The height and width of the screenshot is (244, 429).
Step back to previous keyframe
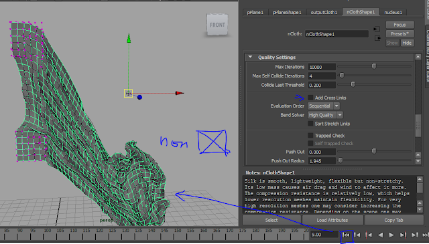point(369,235)
